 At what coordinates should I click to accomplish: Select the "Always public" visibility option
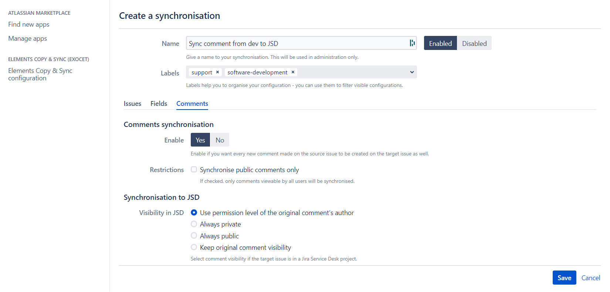pyautogui.click(x=194, y=235)
